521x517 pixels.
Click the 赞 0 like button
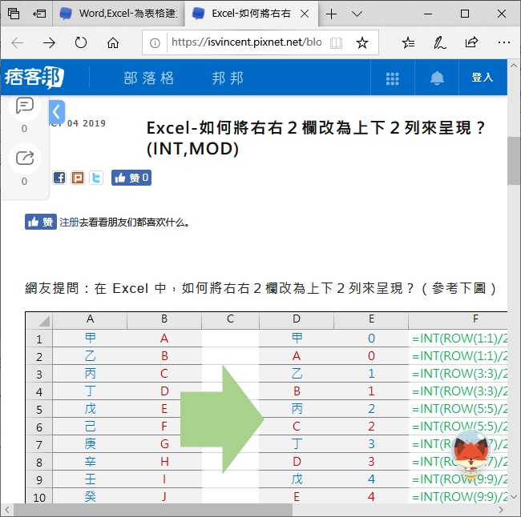click(x=131, y=178)
